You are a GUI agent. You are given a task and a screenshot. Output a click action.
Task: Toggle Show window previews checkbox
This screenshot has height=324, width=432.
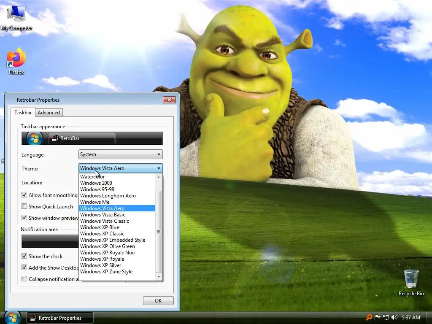(24, 218)
